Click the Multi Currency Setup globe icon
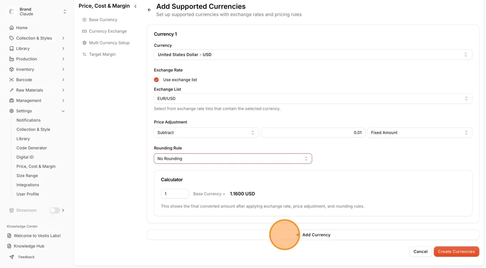 coord(84,43)
